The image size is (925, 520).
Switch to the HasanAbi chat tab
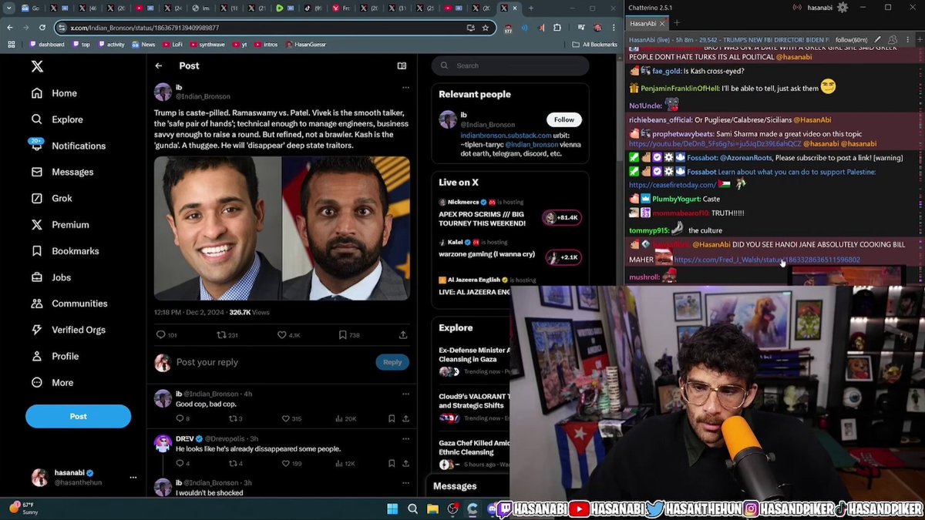pos(644,24)
